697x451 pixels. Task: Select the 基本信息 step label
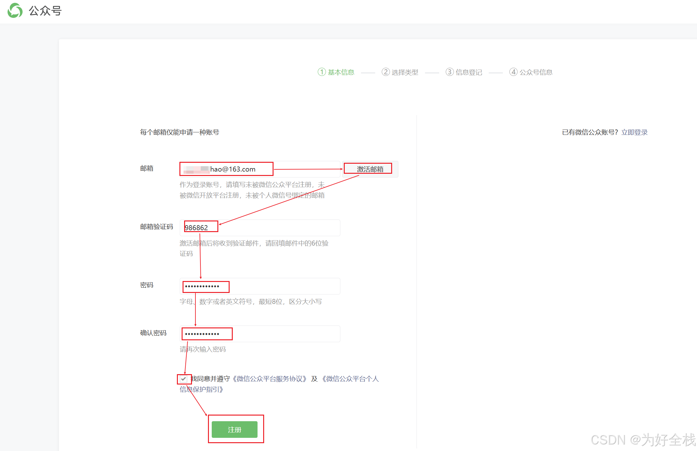point(341,72)
